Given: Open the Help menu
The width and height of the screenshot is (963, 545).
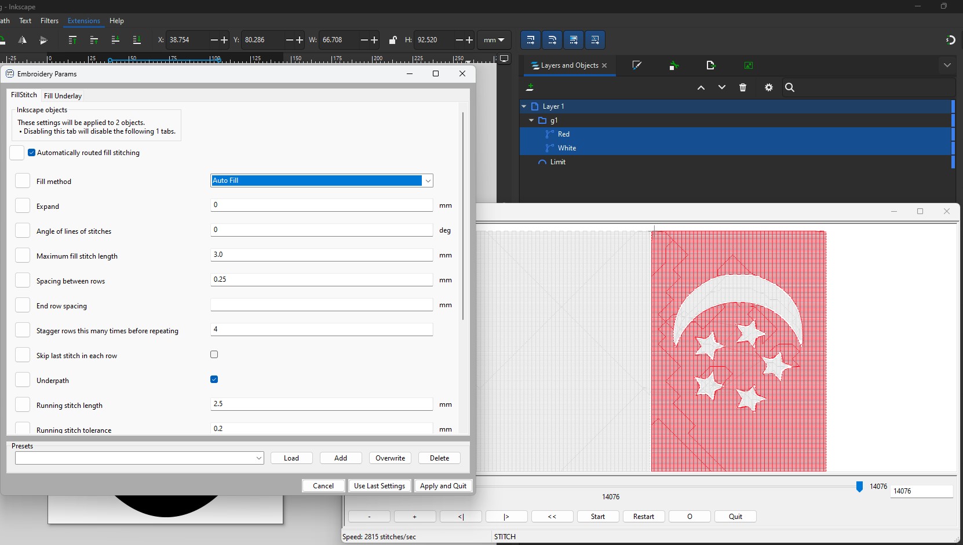Looking at the screenshot, I should [x=116, y=21].
